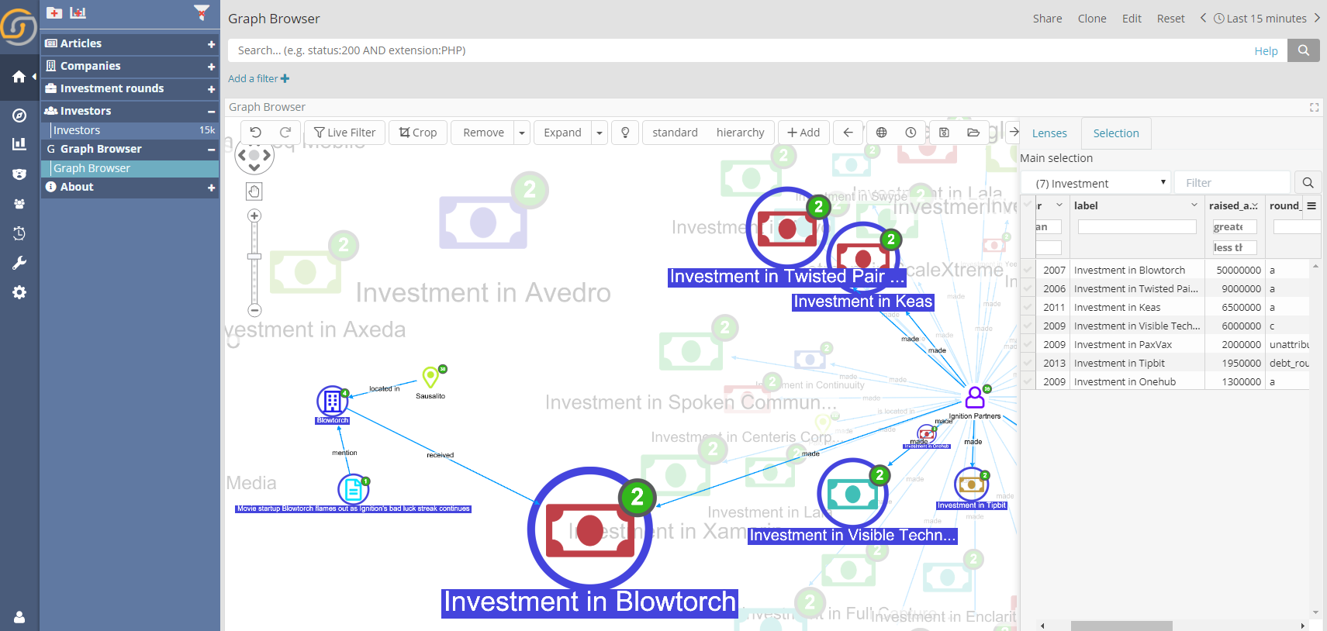Toggle the Live Filter button
1327x631 pixels.
[x=344, y=133]
